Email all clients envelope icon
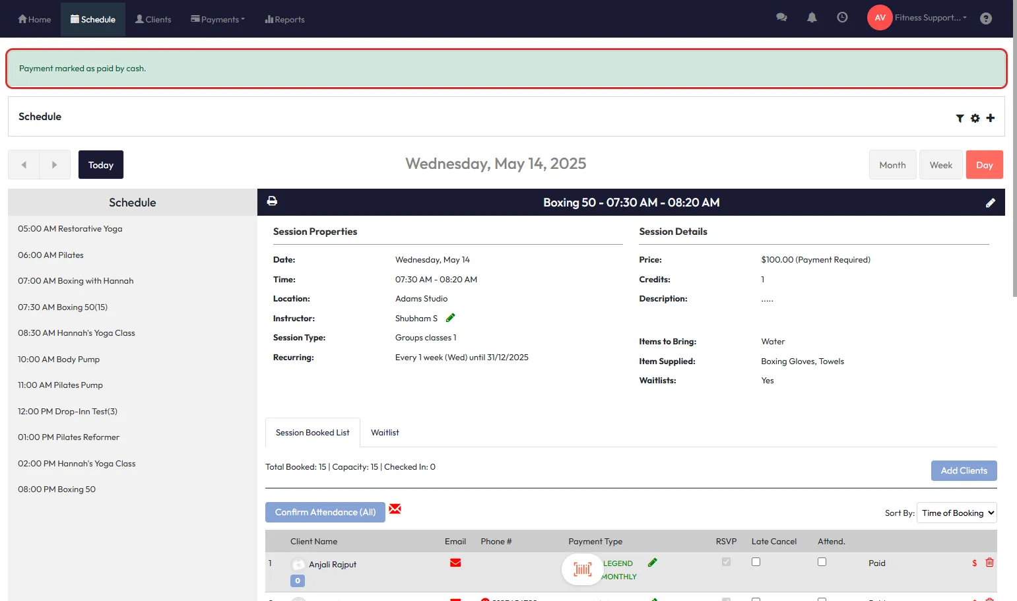The image size is (1017, 601). click(x=395, y=509)
